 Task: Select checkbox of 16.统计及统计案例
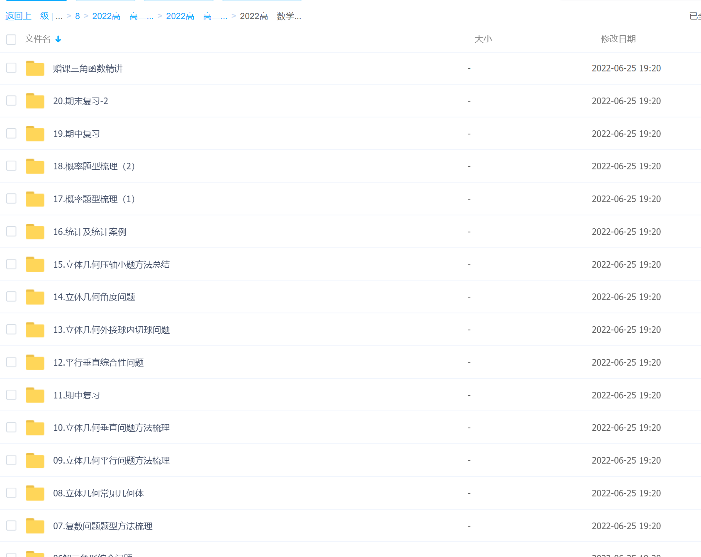[11, 231]
